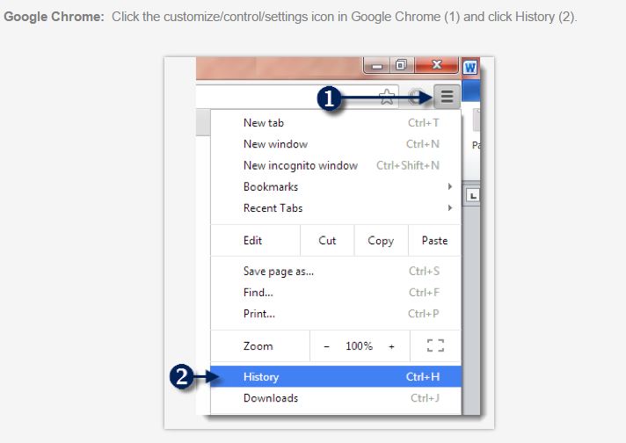Open New incognito window
The height and width of the screenshot is (443, 626).
point(336,165)
